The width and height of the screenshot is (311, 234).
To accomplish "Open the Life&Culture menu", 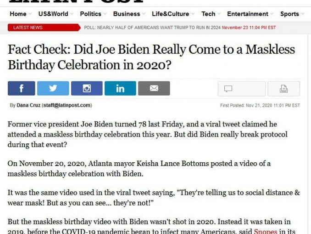I will click(x=171, y=14).
